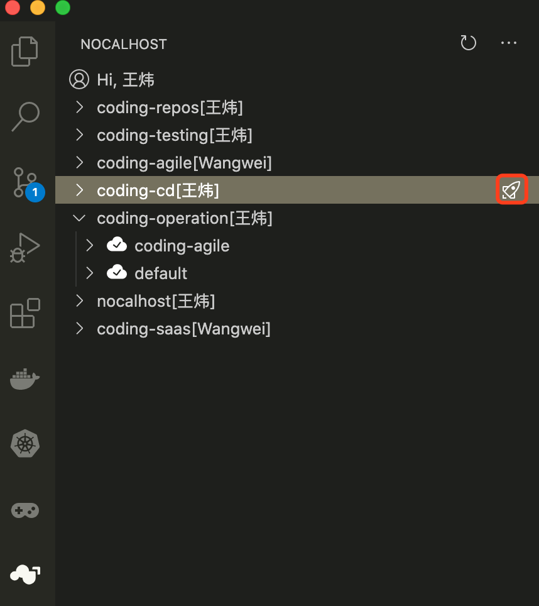Image resolution: width=539 pixels, height=606 pixels.
Task: Select the coding-saas[Wangwei] cluster
Action: click(183, 329)
